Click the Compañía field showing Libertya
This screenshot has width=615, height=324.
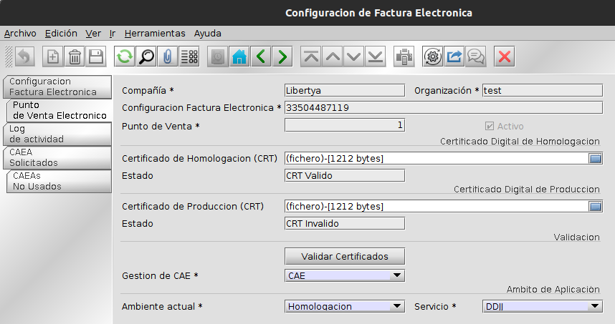coord(345,90)
